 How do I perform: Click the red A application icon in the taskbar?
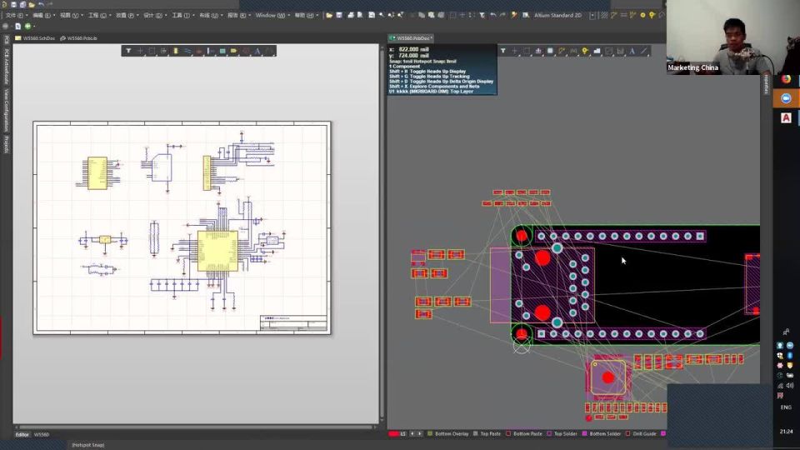[786, 117]
